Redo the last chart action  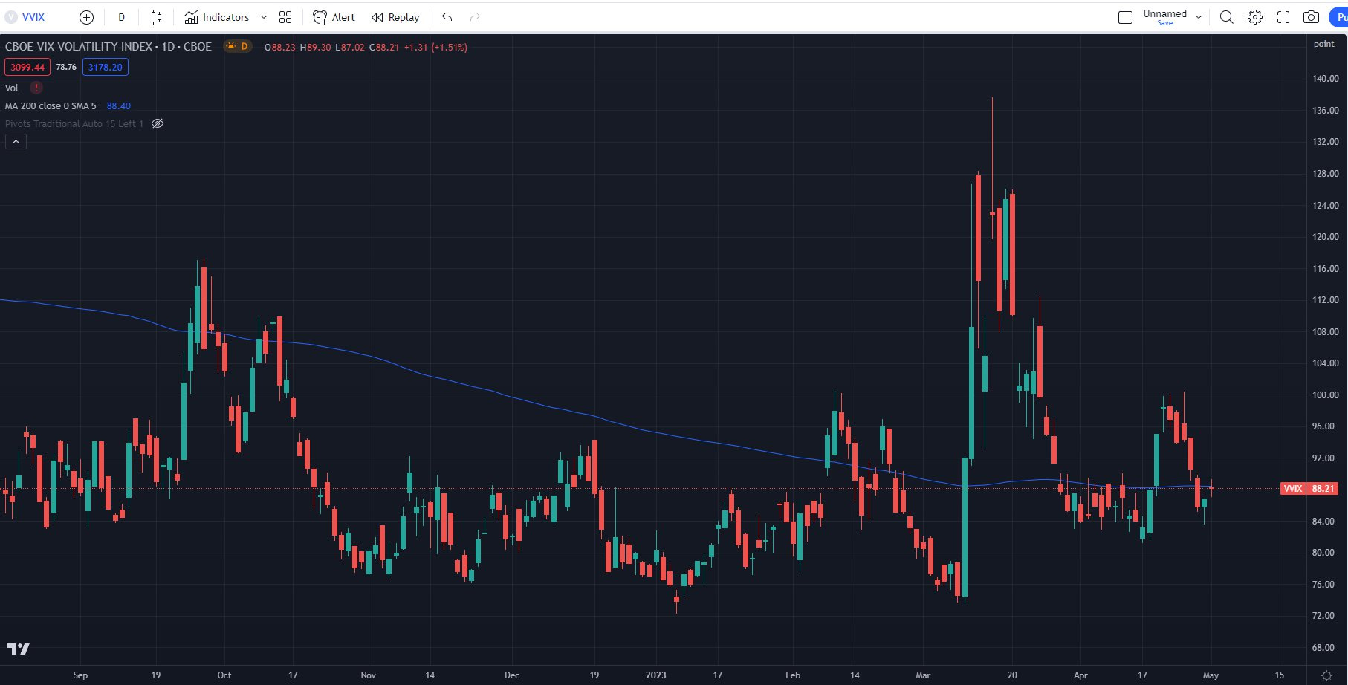point(476,17)
